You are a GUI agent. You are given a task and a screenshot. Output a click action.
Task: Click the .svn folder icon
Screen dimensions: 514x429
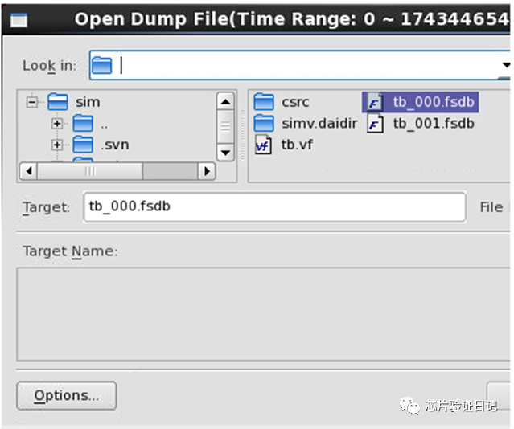click(83, 145)
